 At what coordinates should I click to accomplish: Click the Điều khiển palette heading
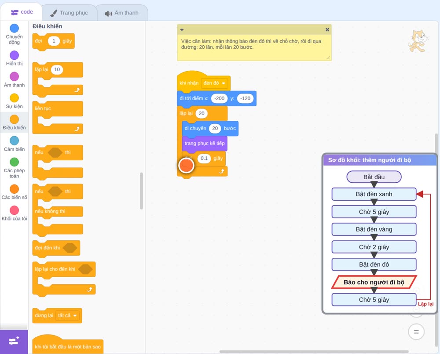click(47, 26)
